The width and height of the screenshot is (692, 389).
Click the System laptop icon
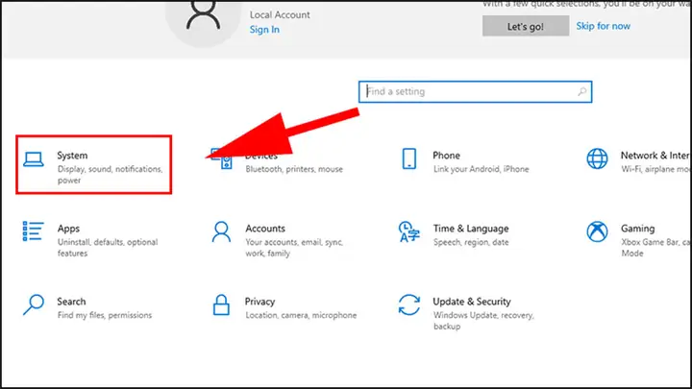[x=34, y=159]
